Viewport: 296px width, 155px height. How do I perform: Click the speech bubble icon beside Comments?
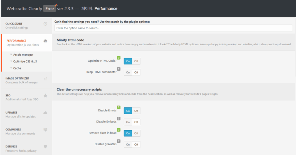45,130
